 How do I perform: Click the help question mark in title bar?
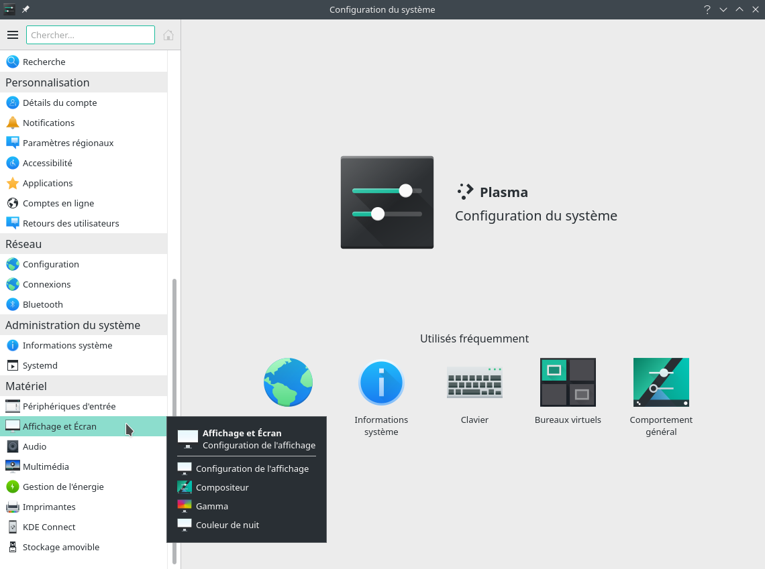[707, 9]
